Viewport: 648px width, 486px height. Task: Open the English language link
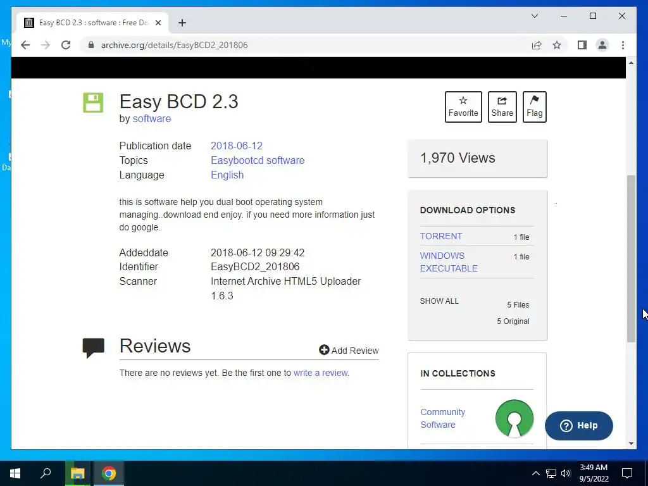pos(227,175)
